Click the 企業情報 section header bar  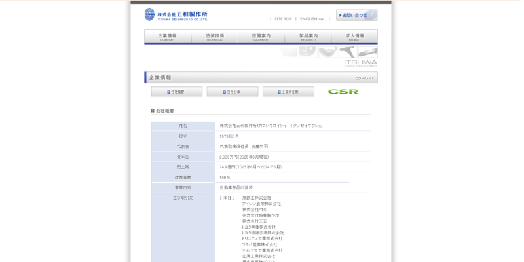261,77
